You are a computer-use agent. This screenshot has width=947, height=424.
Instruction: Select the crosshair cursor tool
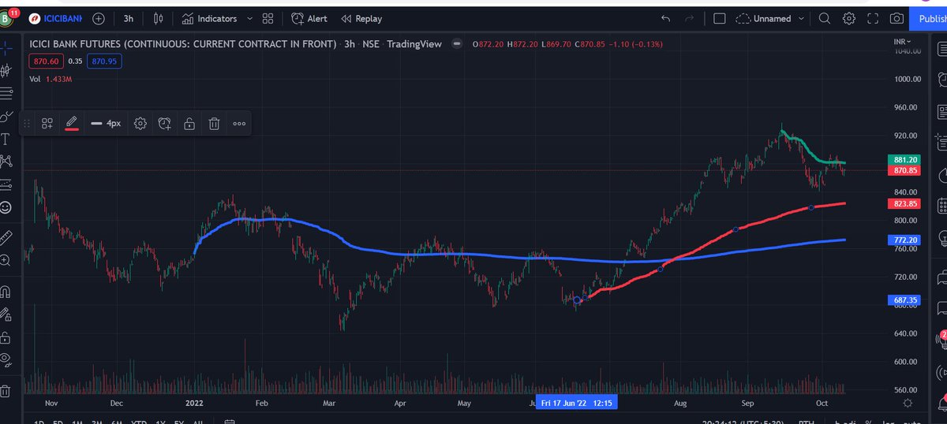(6, 47)
